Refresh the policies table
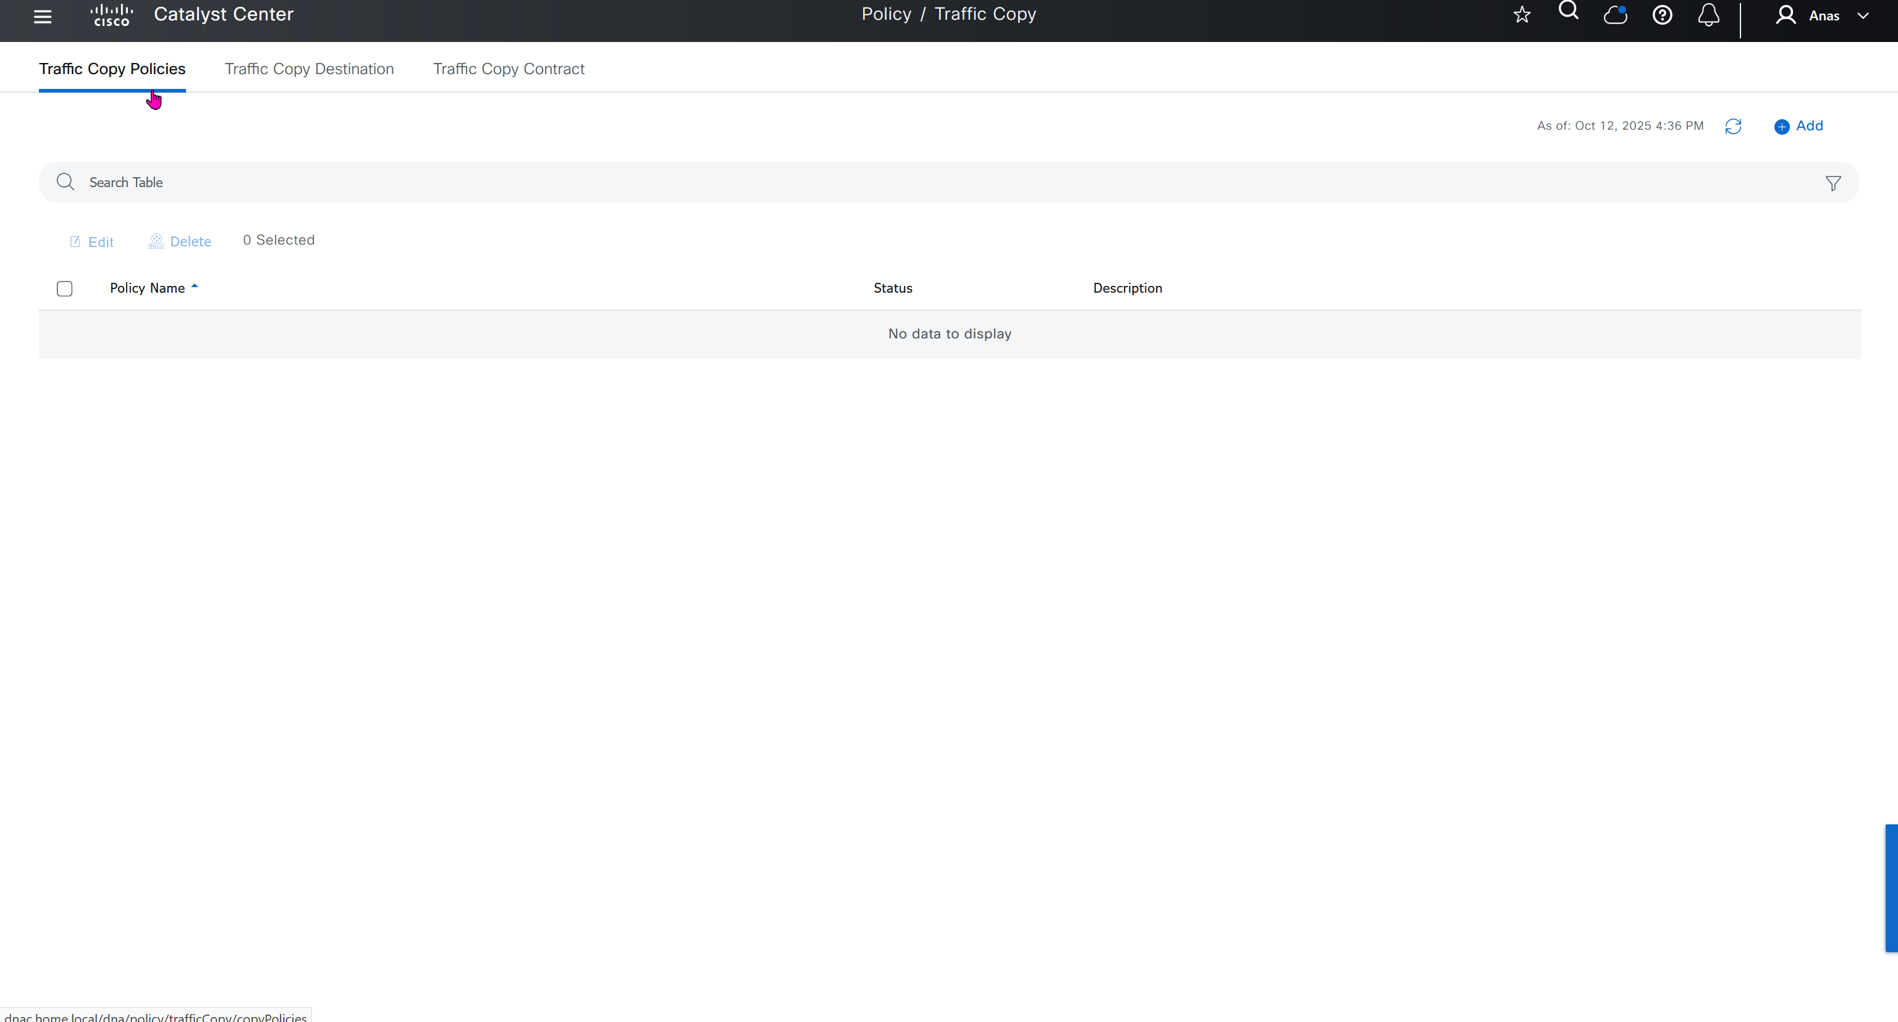 [x=1733, y=127]
